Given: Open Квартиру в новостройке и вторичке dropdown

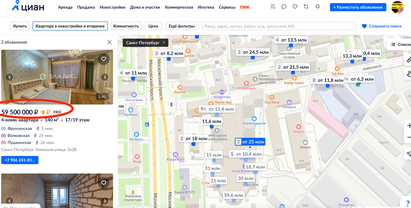Looking at the screenshot, I should (70, 26).
